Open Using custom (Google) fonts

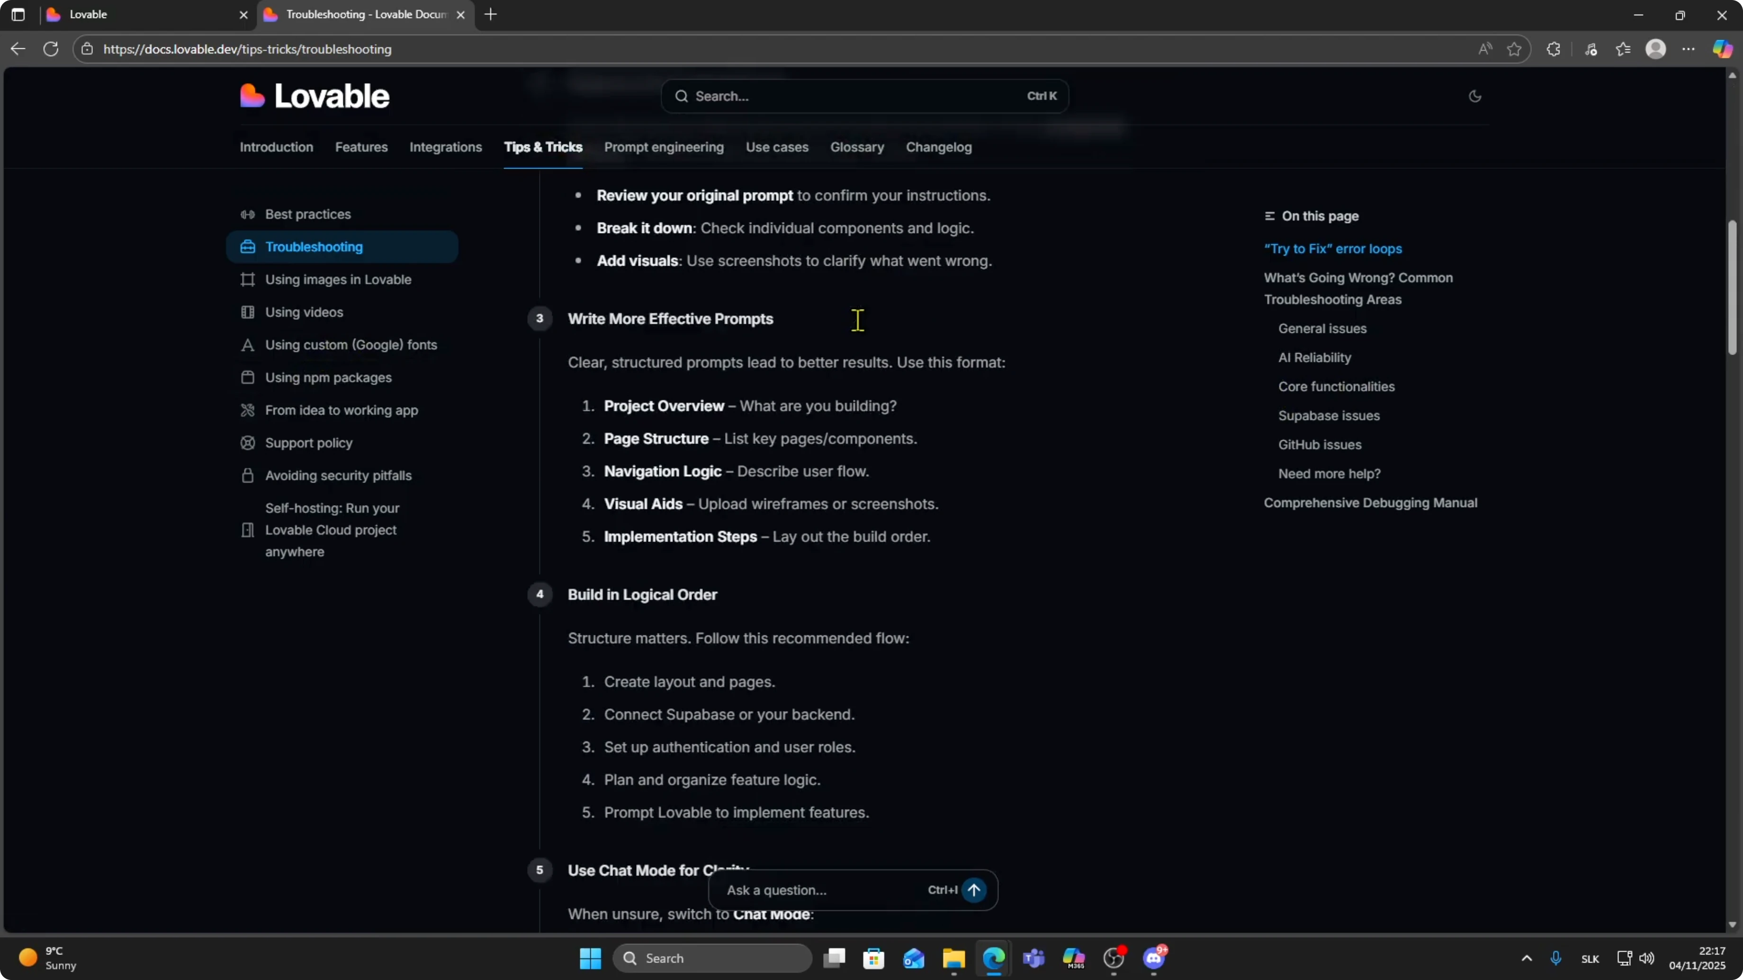click(351, 345)
